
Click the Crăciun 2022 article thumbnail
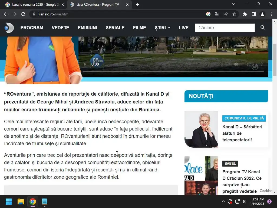click(201, 175)
